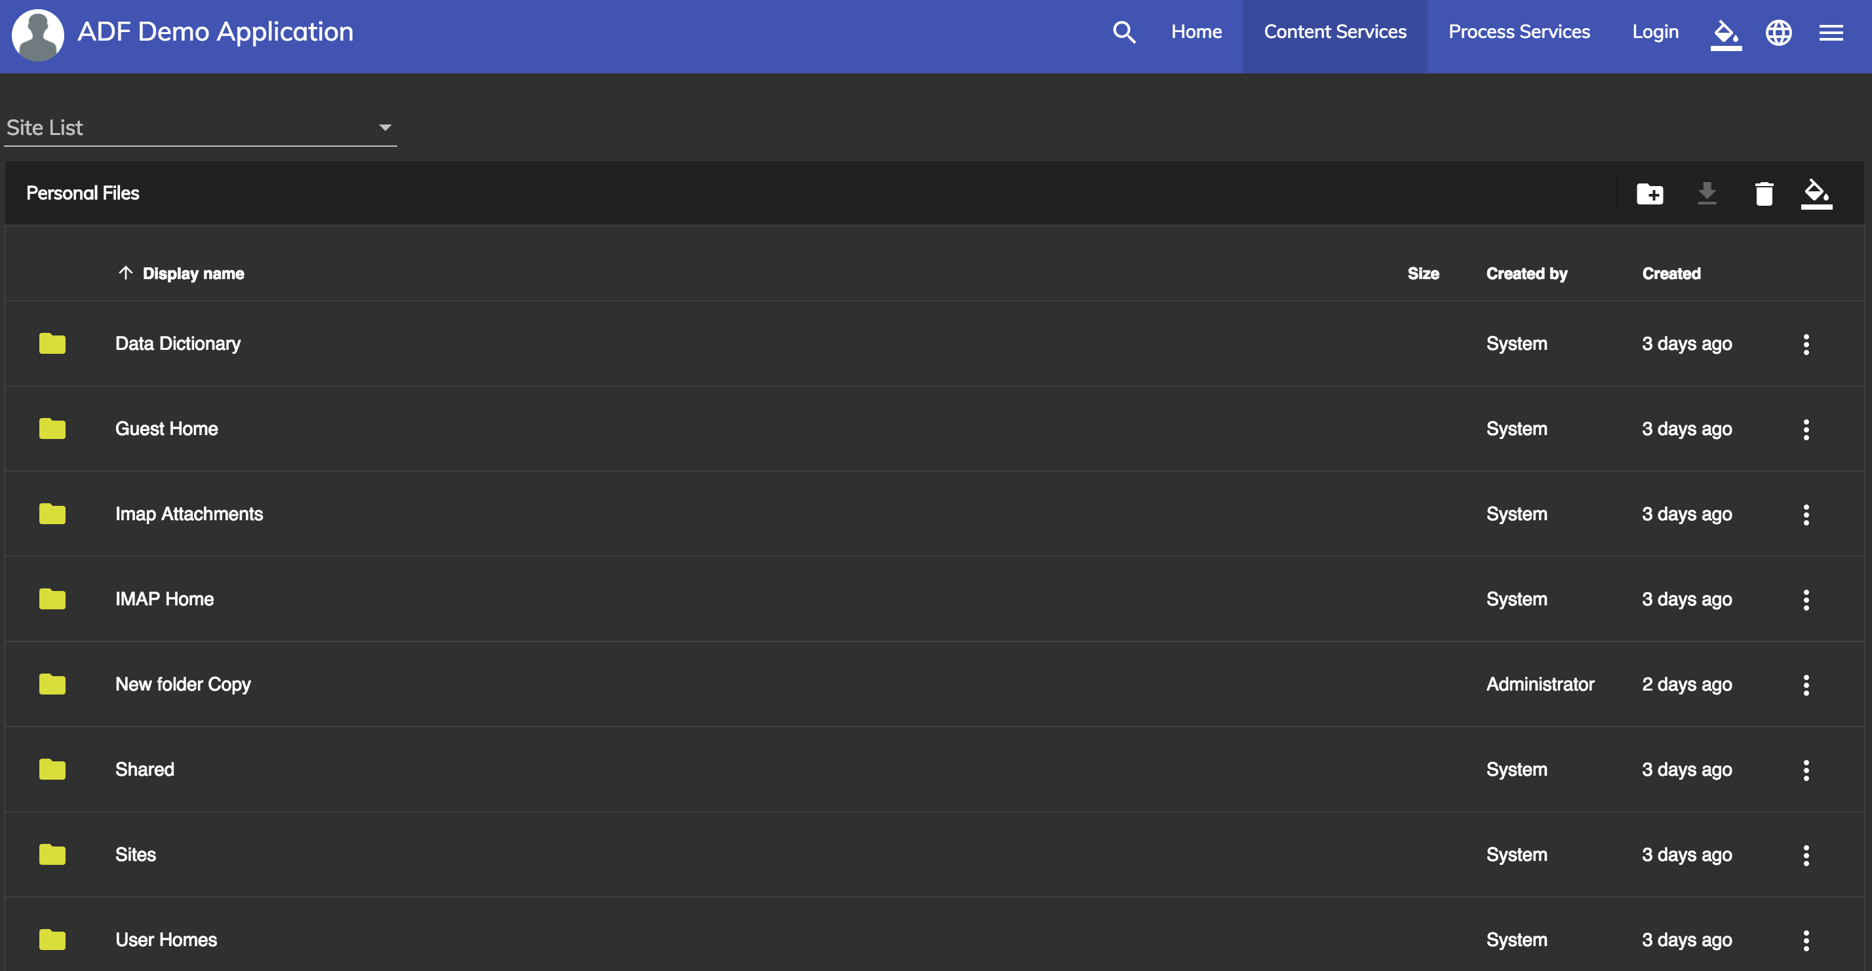Sort by Display name column
The width and height of the screenshot is (1872, 971).
tap(193, 274)
